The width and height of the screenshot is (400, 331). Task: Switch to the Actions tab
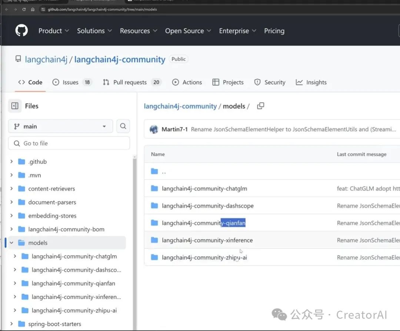(187, 82)
